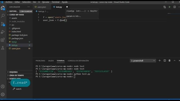180x101 pixels.
Task: Click the editor minimap
Action: [x=173, y=13]
